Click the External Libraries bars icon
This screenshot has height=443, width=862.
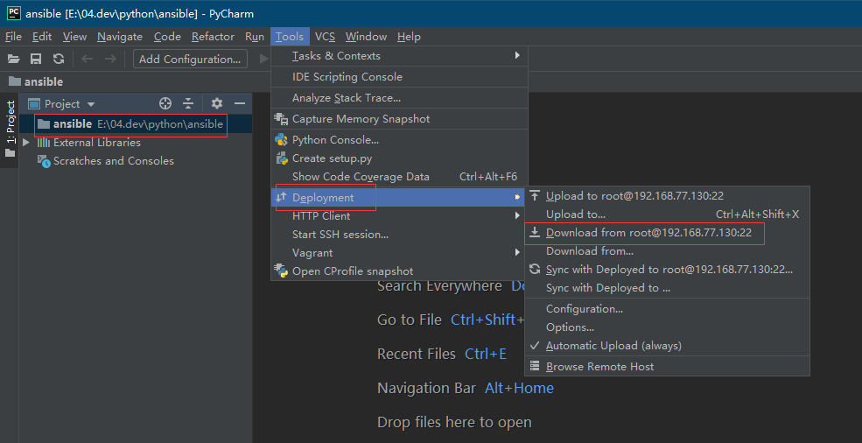[x=44, y=143]
